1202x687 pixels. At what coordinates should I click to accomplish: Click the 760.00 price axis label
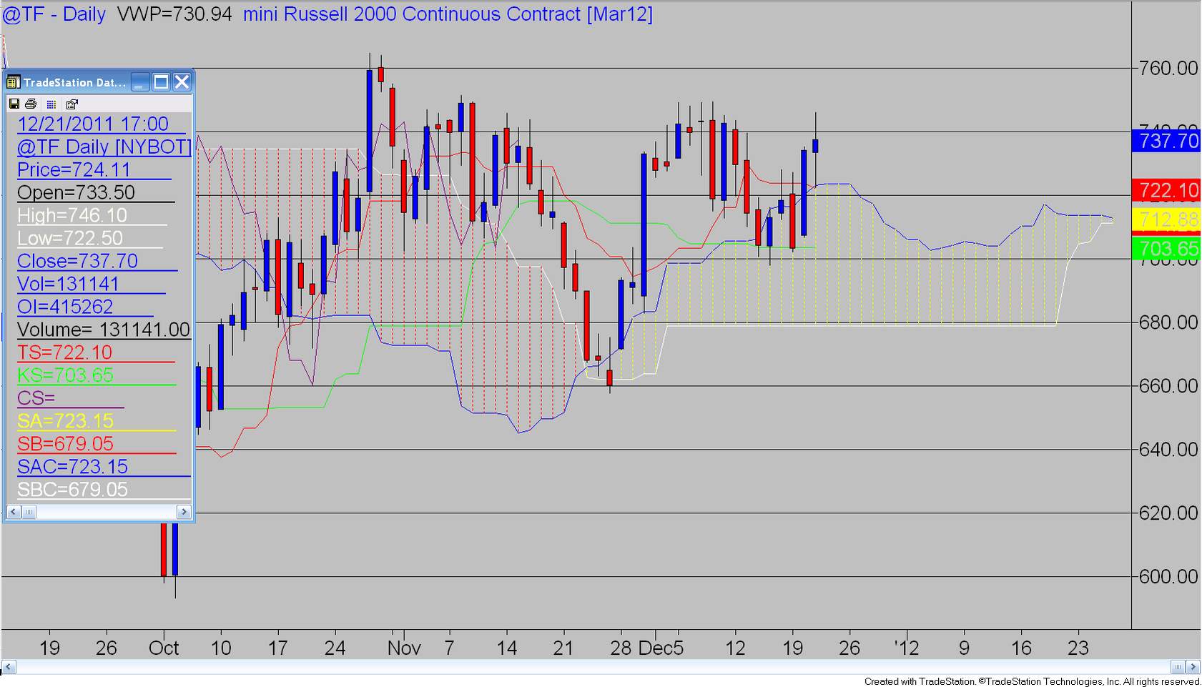pyautogui.click(x=1168, y=68)
